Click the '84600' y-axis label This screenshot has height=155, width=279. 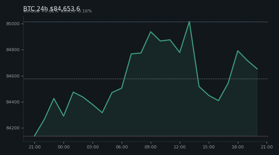click(x=13, y=76)
